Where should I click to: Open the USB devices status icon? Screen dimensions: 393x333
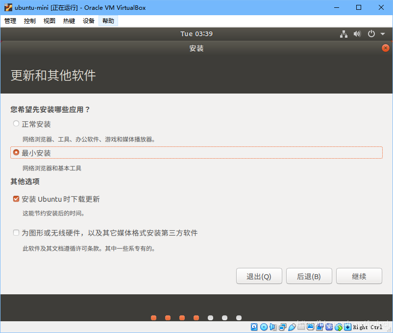292,327
